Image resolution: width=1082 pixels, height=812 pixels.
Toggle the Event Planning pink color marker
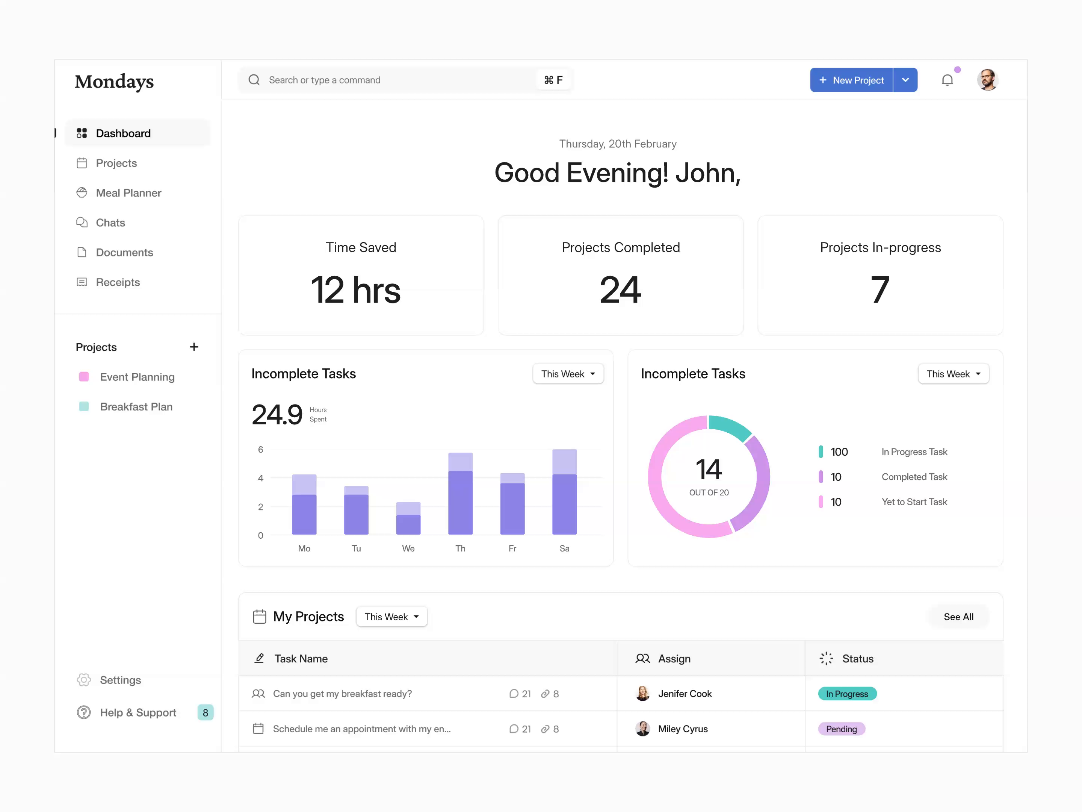click(x=84, y=377)
